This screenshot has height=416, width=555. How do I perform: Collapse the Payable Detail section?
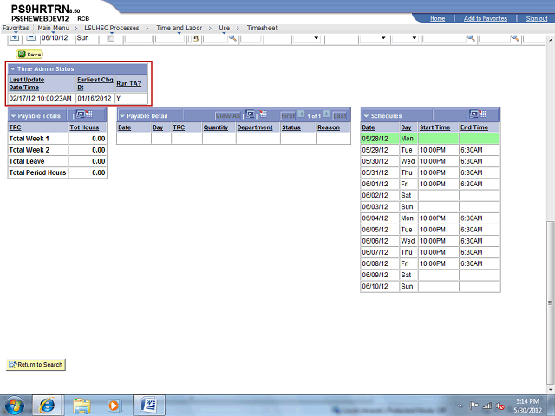[122, 115]
